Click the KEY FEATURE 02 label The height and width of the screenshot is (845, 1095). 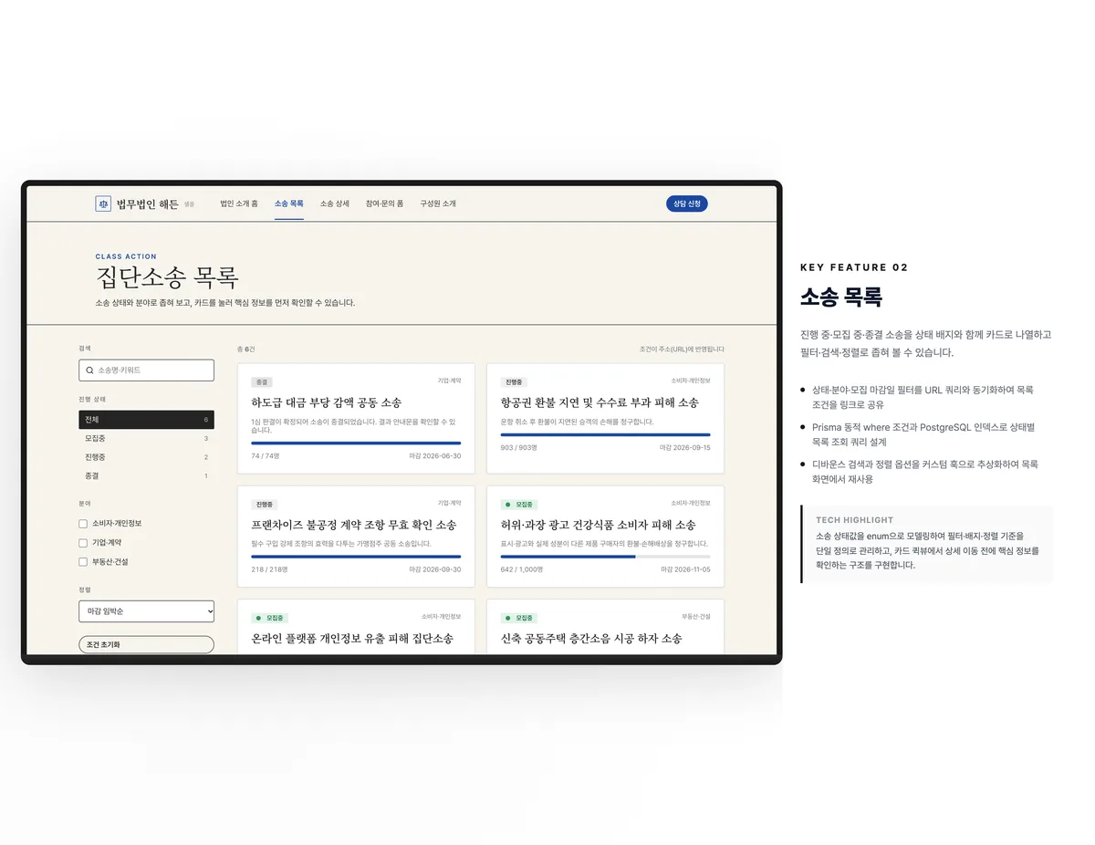[854, 267]
